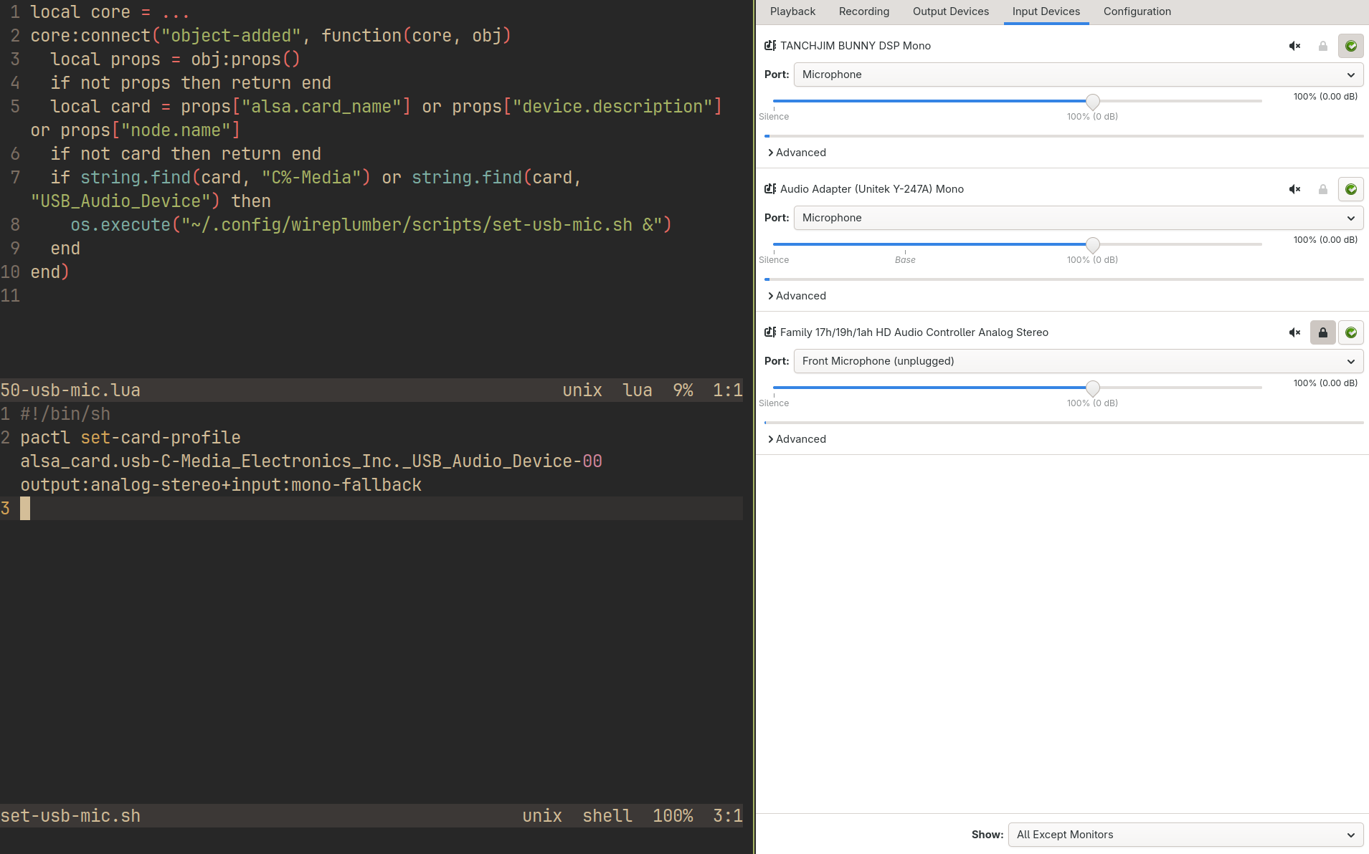The width and height of the screenshot is (1369, 854).
Task: Expand Advanced section under Audio Adapter Unitek Y-247A
Action: point(797,296)
